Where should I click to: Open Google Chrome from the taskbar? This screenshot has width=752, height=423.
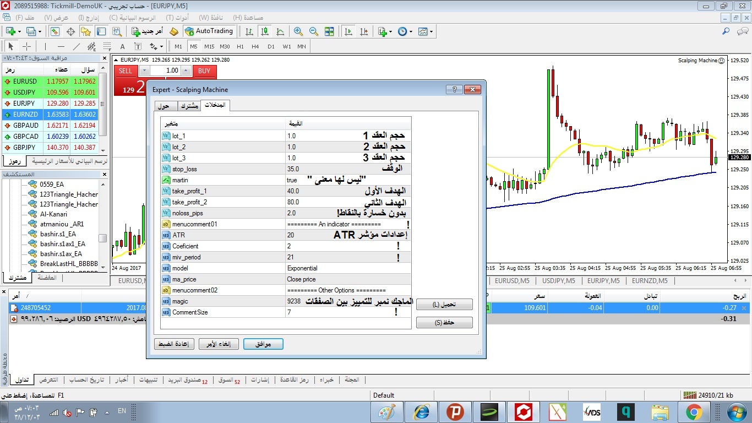(694, 411)
